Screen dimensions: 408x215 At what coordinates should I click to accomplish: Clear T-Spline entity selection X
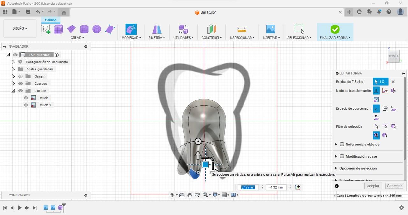pyautogui.click(x=393, y=82)
